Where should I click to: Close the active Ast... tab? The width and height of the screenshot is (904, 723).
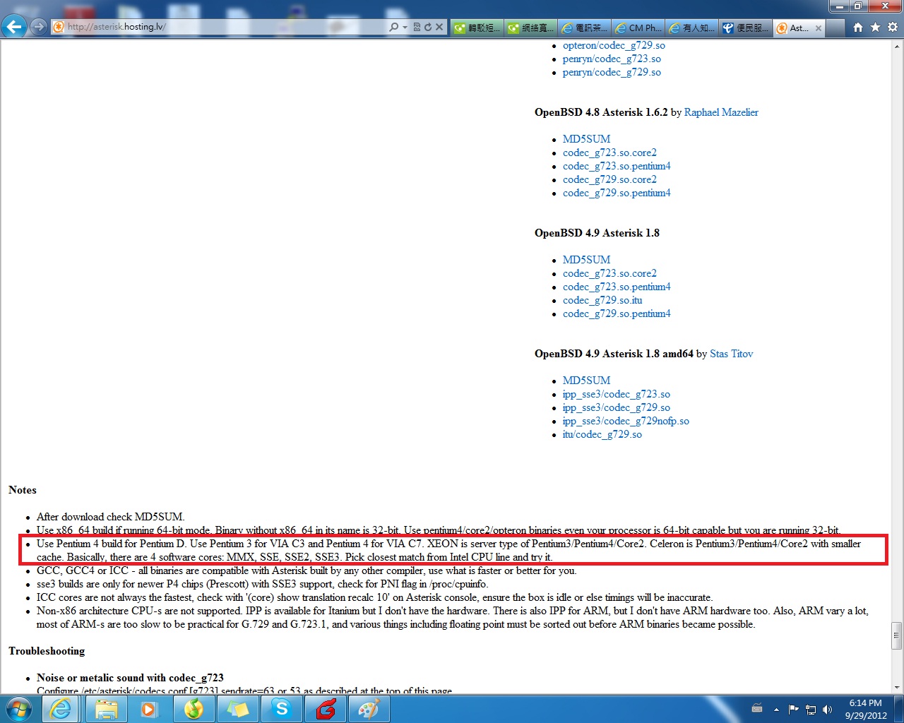click(x=819, y=28)
